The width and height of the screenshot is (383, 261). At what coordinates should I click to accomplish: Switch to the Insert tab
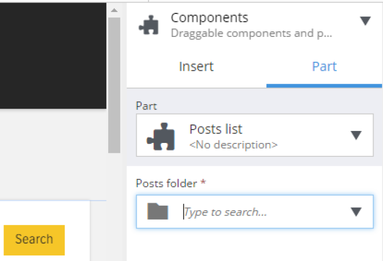click(196, 67)
